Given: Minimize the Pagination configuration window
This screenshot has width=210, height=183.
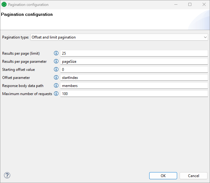Looking at the screenshot, I should coord(176,5).
